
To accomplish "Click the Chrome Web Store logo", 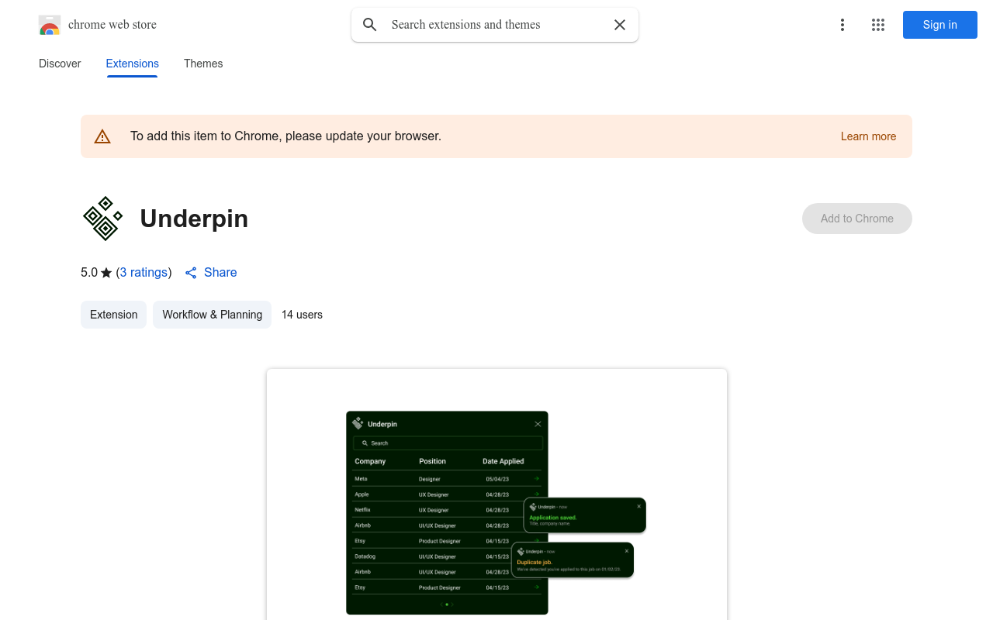I will [50, 25].
